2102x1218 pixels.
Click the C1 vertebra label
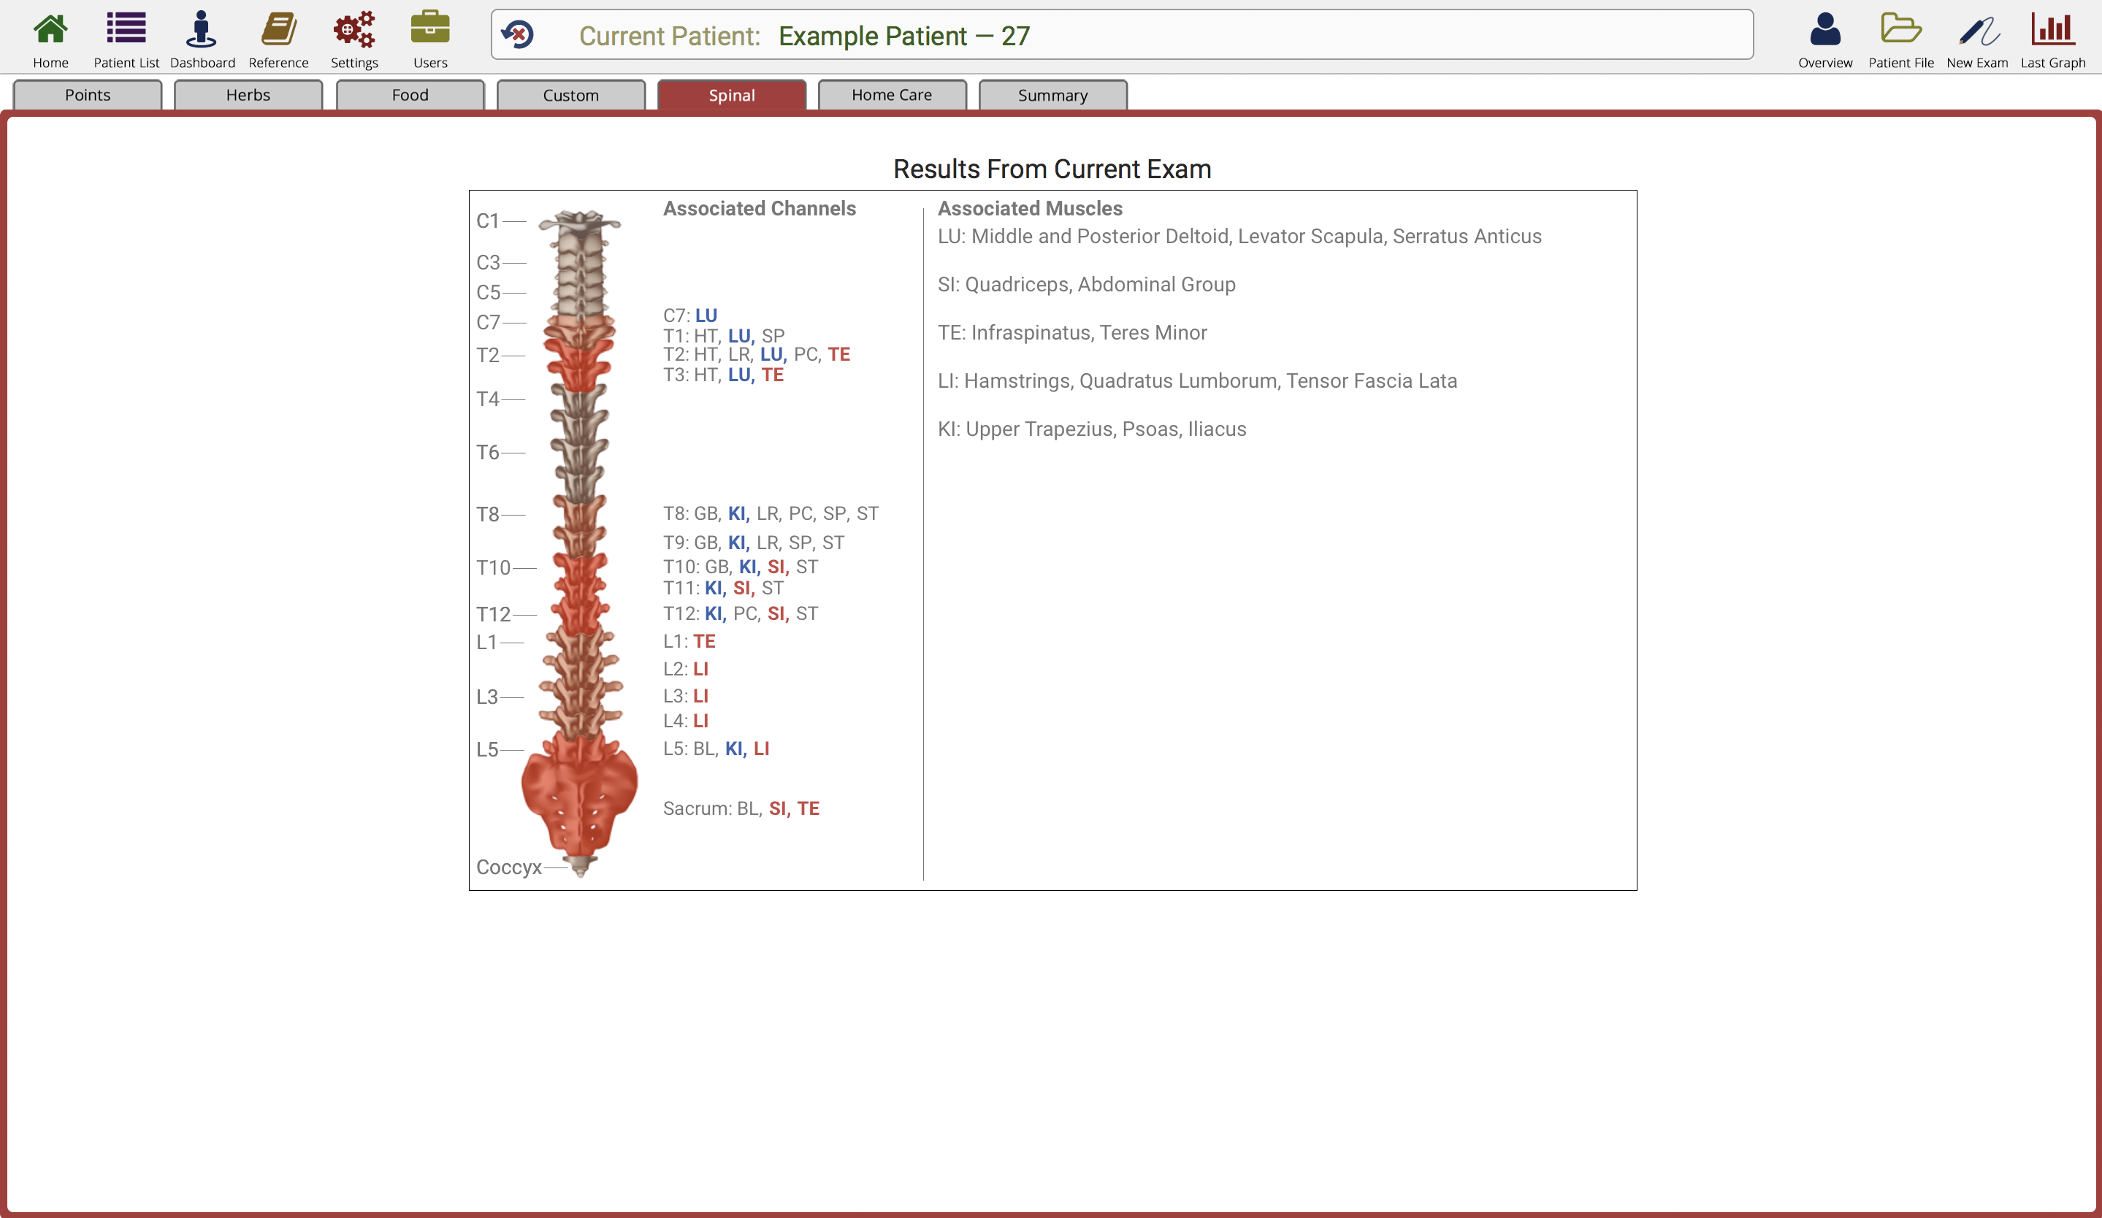point(488,221)
